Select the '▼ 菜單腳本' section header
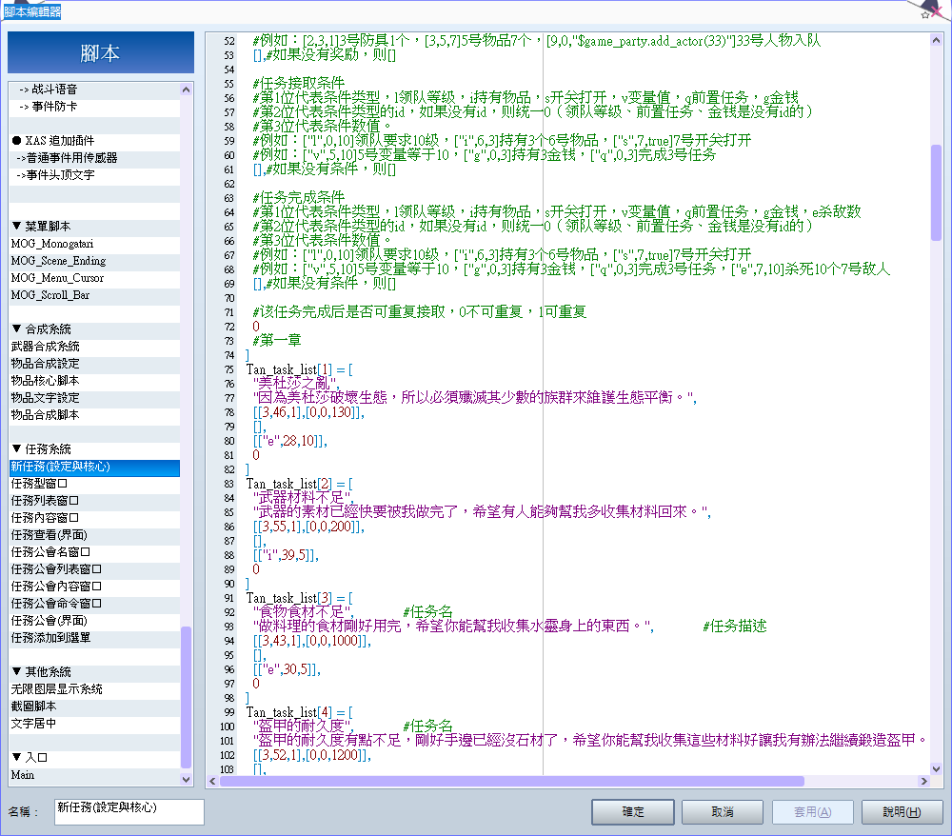 coord(94,227)
